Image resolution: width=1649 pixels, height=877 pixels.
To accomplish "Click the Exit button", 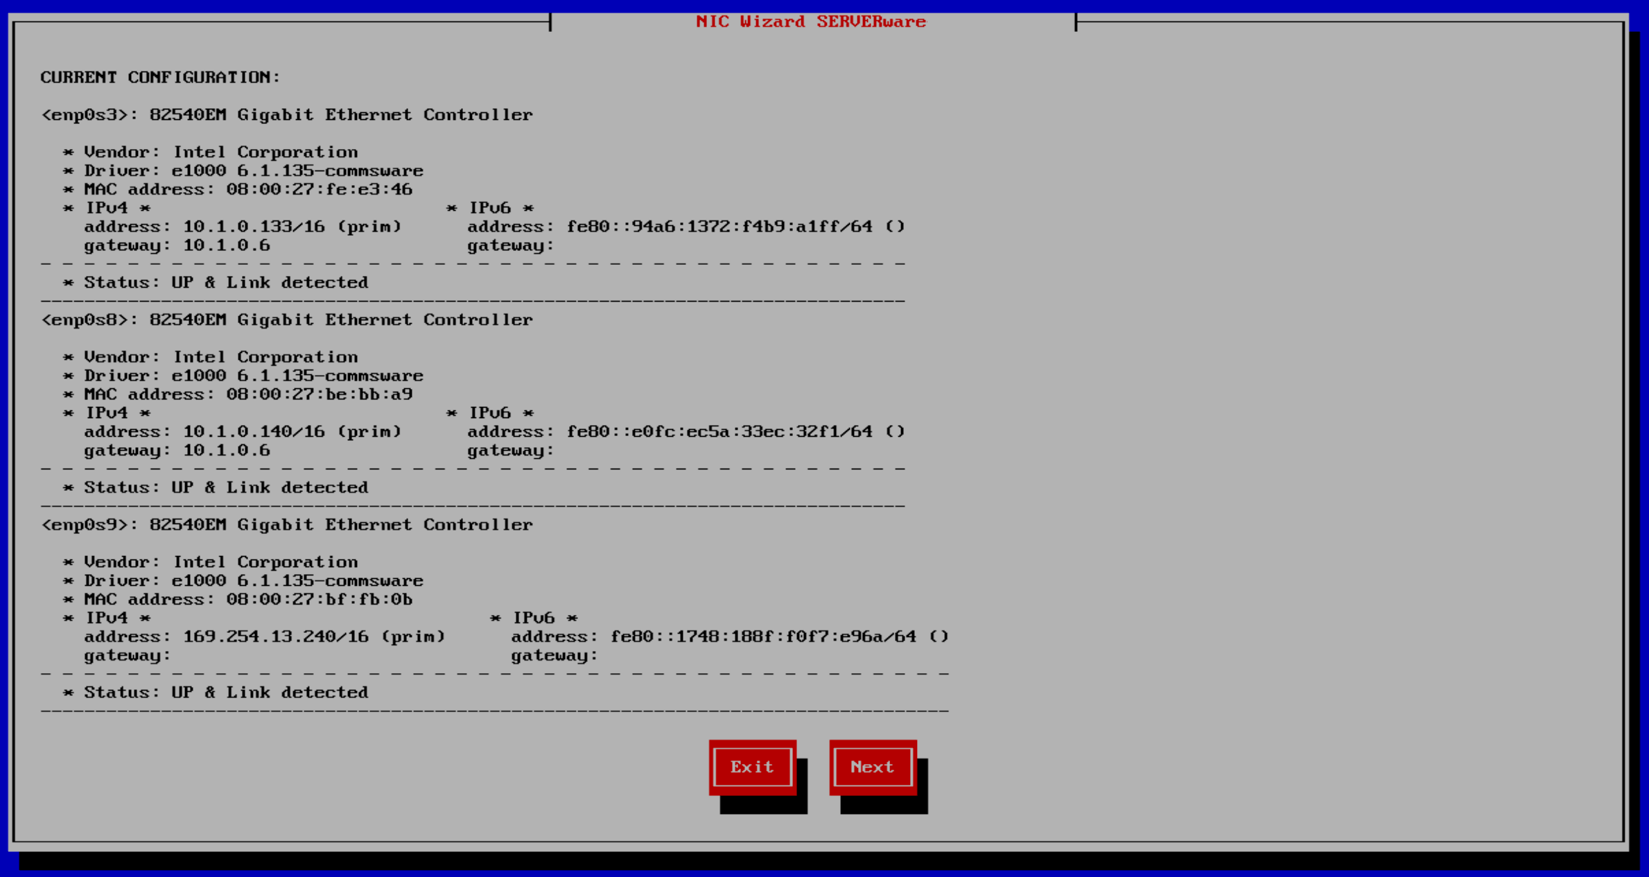I will pyautogui.click(x=751, y=767).
